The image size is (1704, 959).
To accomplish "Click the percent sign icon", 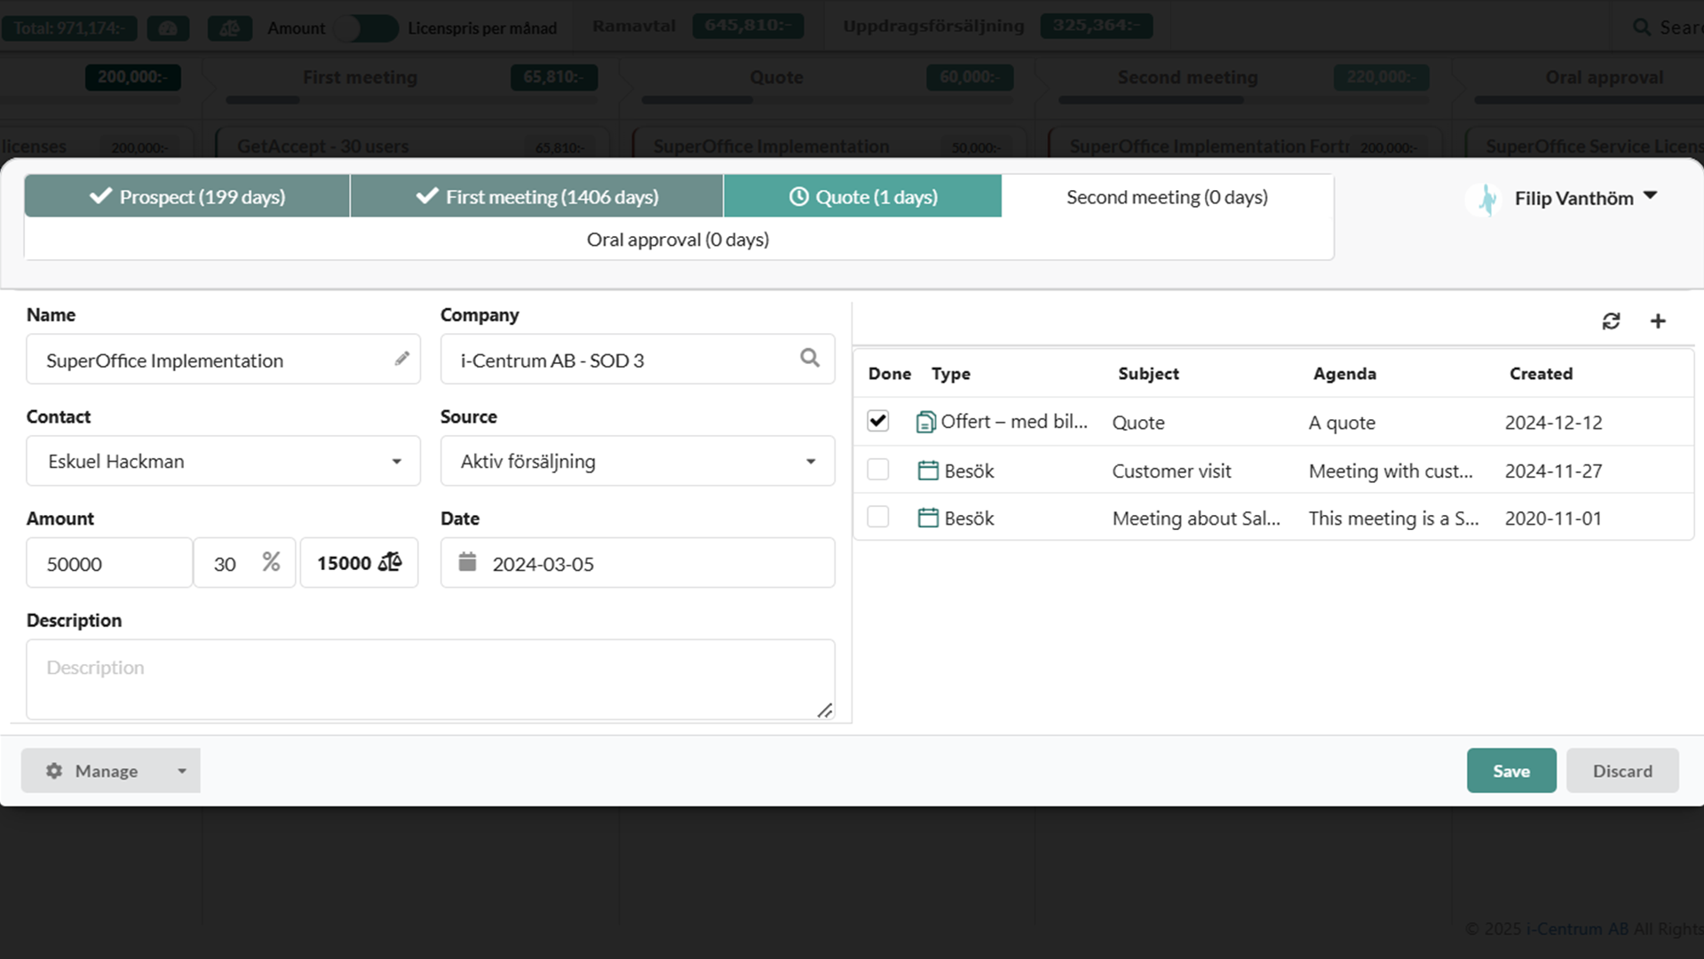I will coord(271,562).
